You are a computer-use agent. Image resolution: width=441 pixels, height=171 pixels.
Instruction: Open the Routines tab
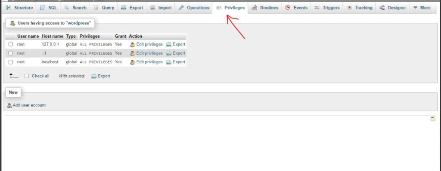click(265, 8)
